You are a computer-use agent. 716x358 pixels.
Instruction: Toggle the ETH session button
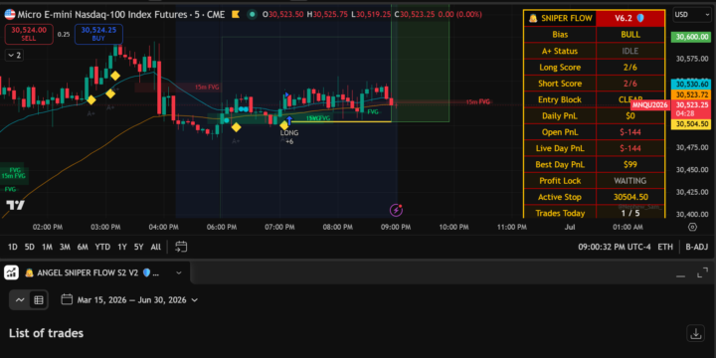tap(665, 247)
